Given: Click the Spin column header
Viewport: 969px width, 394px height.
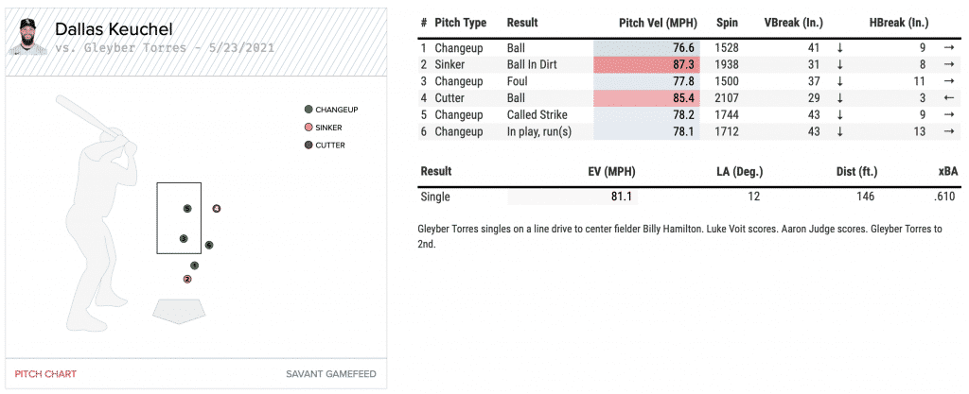Looking at the screenshot, I should tap(727, 23).
